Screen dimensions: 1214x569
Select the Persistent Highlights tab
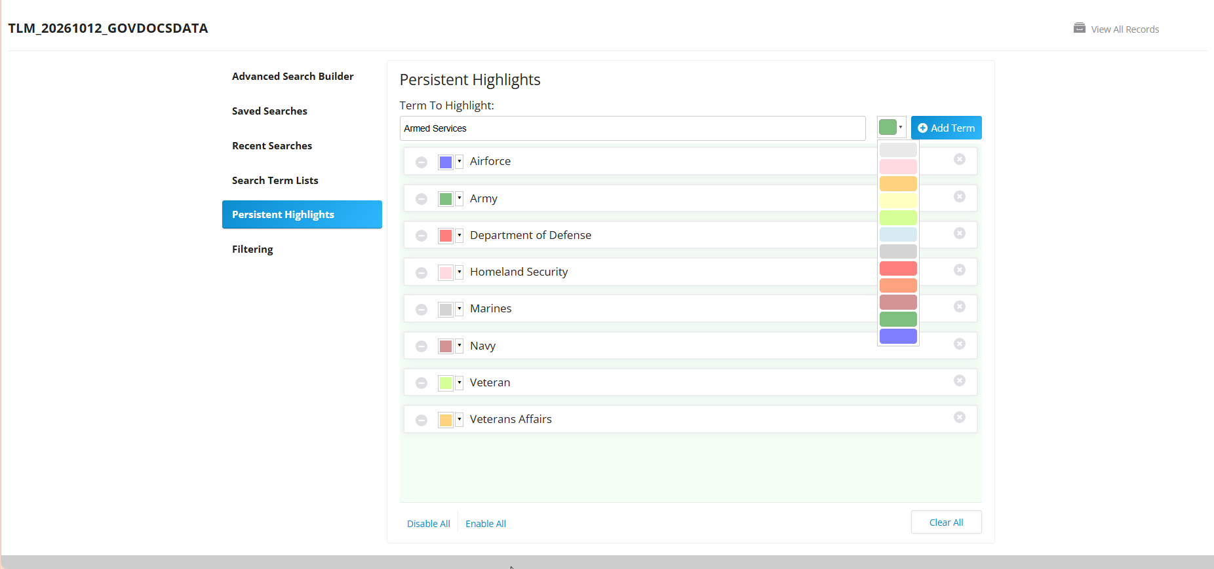point(302,215)
